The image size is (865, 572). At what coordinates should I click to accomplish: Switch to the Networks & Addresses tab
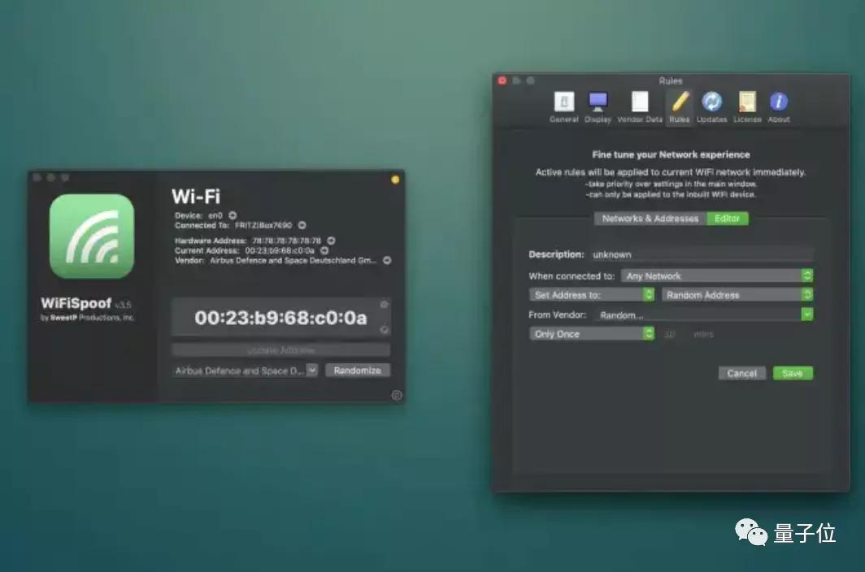pos(650,219)
